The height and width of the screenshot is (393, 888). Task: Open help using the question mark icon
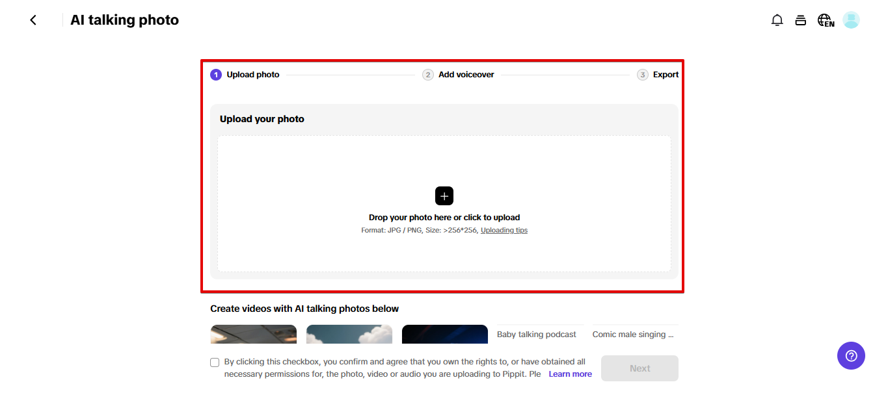click(x=851, y=355)
